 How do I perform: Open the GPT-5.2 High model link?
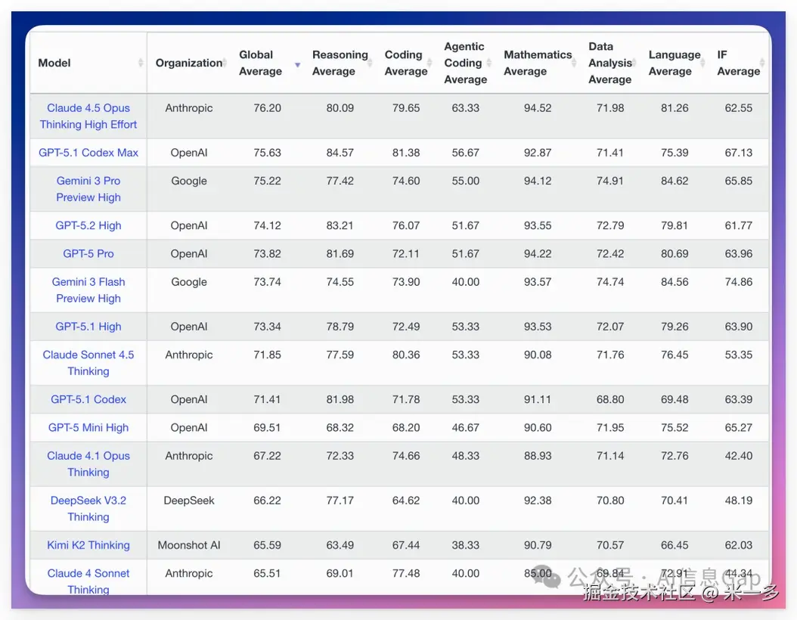[88, 225]
